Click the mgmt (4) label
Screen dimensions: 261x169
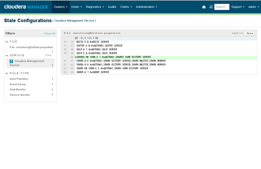pyautogui.click(x=238, y=33)
